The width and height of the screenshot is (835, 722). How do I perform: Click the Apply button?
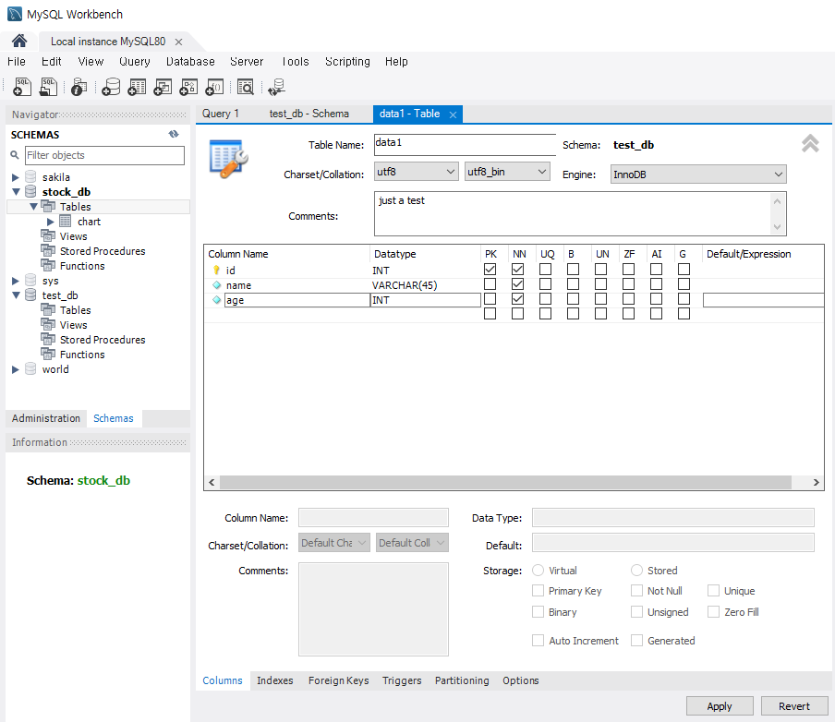(720, 706)
